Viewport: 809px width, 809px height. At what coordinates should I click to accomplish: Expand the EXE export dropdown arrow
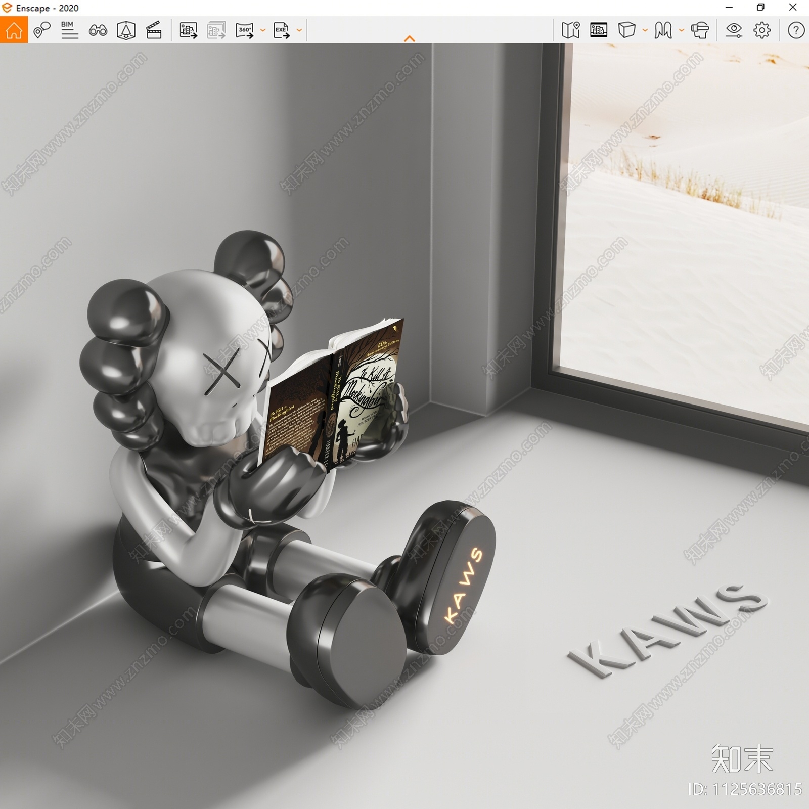pyautogui.click(x=299, y=30)
